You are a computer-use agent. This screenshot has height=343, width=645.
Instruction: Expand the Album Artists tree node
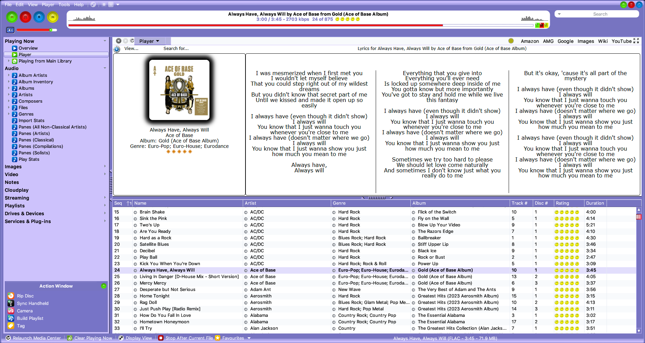pyautogui.click(x=9, y=75)
